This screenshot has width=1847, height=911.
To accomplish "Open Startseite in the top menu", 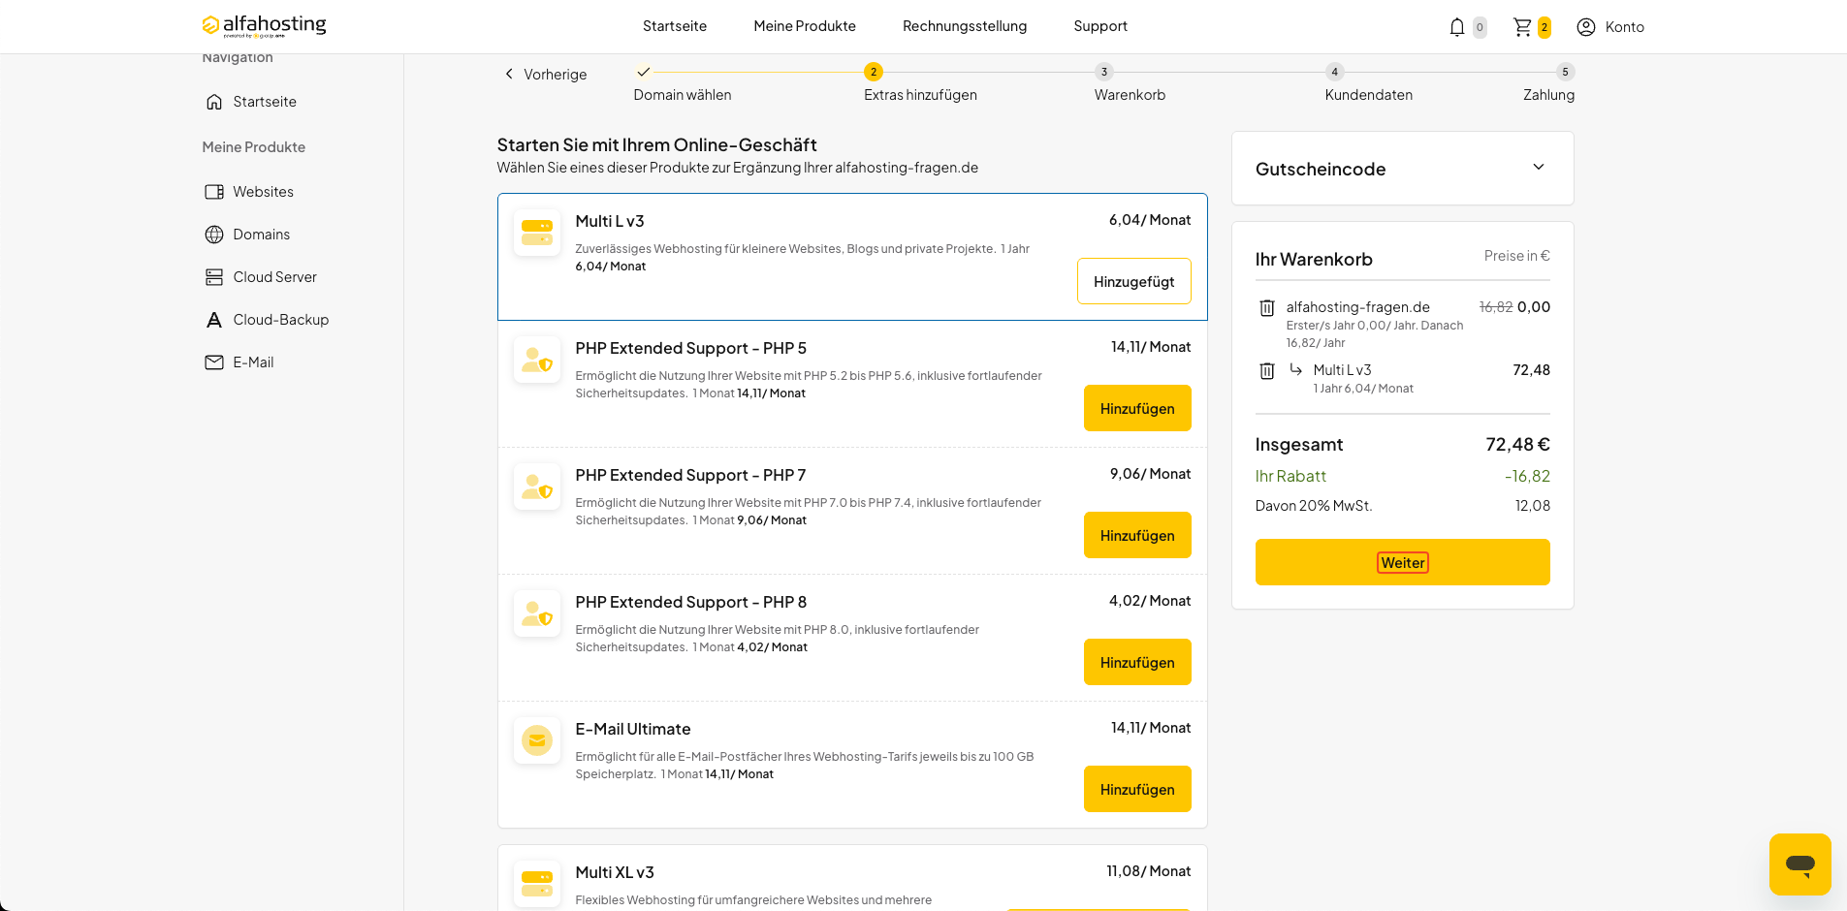I will pyautogui.click(x=675, y=26).
